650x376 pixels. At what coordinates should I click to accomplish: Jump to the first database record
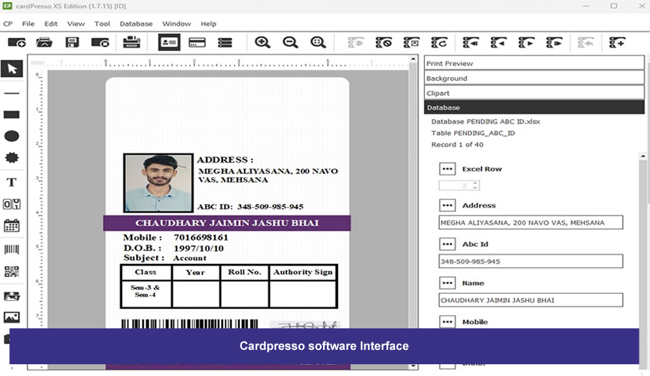(471, 42)
